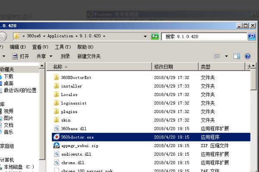This screenshot has height=172, width=259.
Task: Click the search magnifier button
Action: 252,37
